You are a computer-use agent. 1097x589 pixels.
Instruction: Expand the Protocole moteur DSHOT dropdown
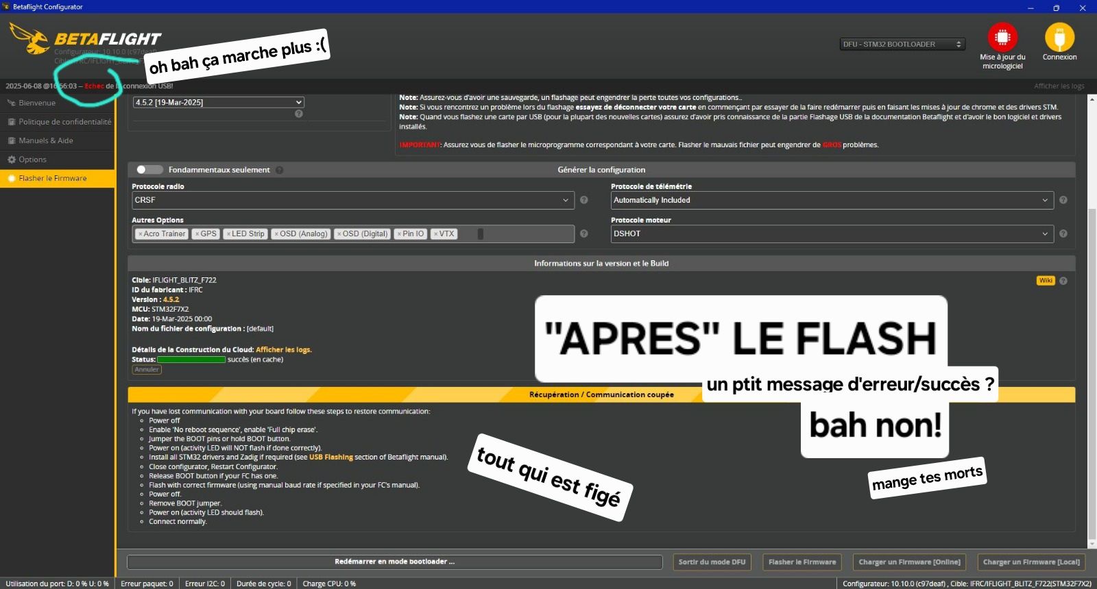832,234
